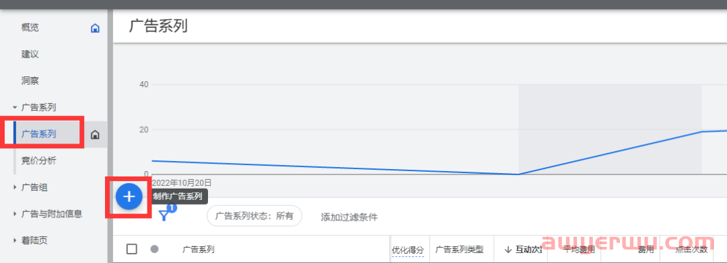Open 竞价分析 in the sidebar
This screenshot has height=263, width=727.
[x=39, y=161]
